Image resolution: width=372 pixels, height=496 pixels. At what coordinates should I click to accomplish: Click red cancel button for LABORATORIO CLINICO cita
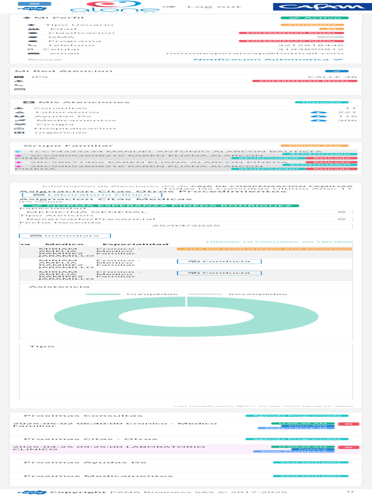[349, 447]
